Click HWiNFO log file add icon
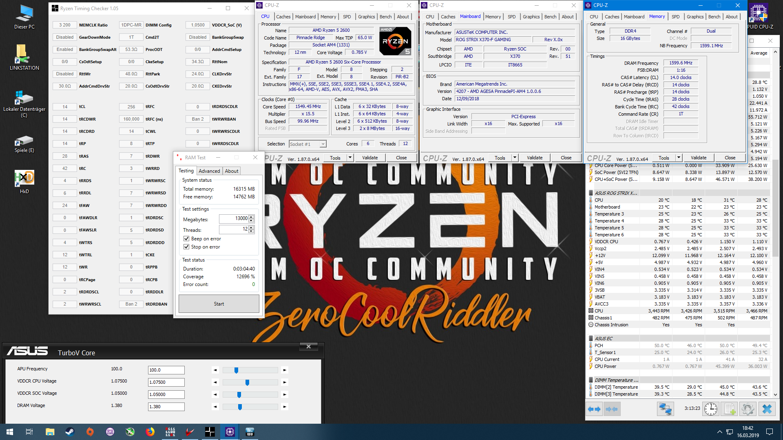The height and width of the screenshot is (440, 783). coord(729,409)
